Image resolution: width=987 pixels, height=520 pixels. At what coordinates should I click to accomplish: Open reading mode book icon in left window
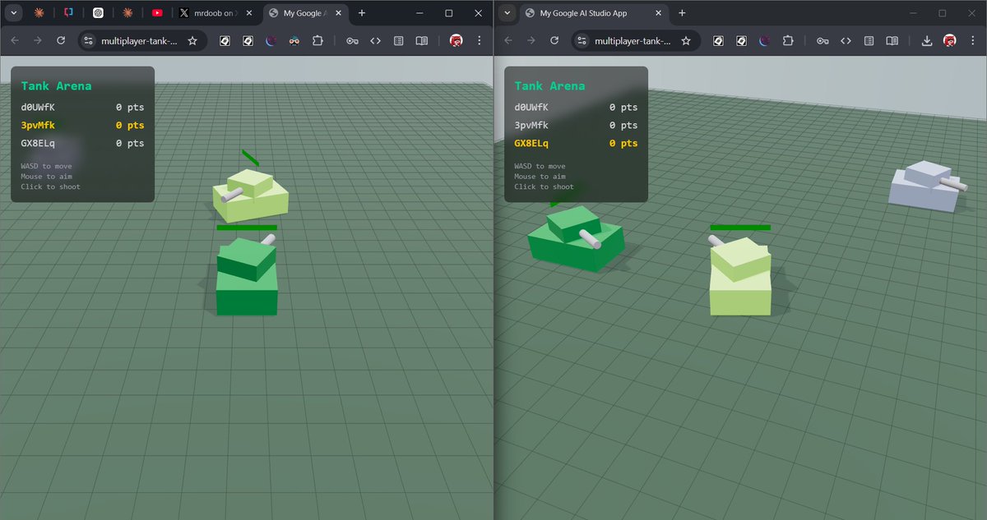[422, 40]
